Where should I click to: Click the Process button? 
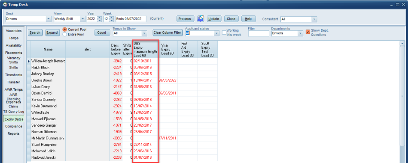click(x=185, y=19)
